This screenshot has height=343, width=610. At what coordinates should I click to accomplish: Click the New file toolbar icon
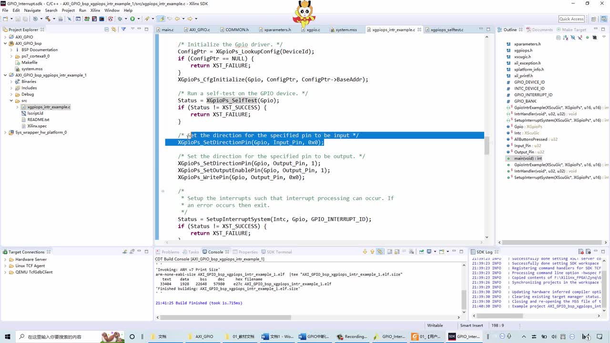click(5, 19)
